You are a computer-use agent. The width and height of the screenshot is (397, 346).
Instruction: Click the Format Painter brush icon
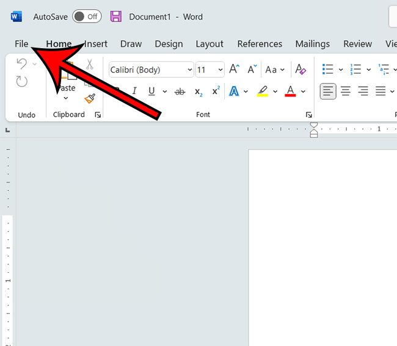click(x=90, y=98)
